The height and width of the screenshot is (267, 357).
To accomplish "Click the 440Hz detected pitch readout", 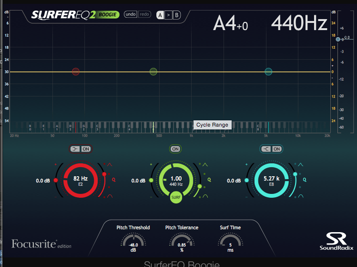I will pos(299,23).
